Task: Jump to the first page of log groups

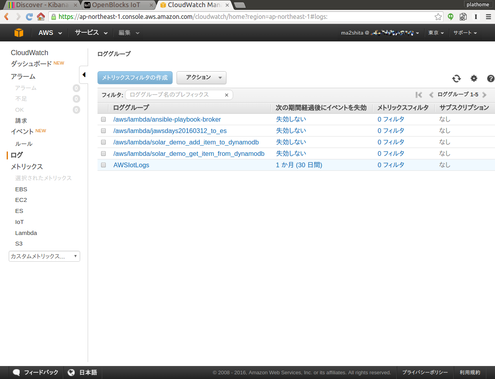Action: point(419,95)
